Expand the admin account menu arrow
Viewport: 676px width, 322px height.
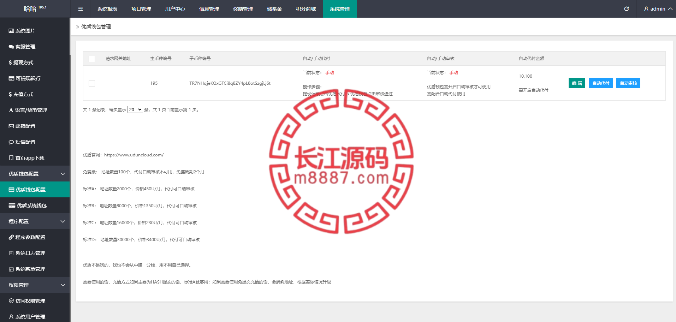coord(670,9)
